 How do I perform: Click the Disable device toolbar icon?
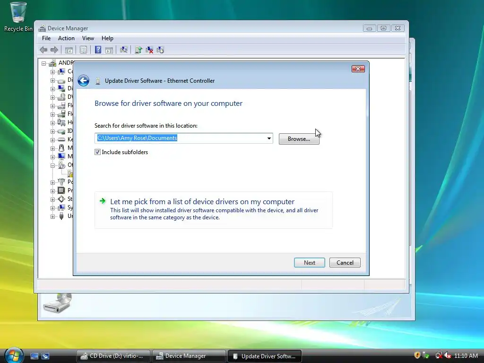[x=160, y=50]
